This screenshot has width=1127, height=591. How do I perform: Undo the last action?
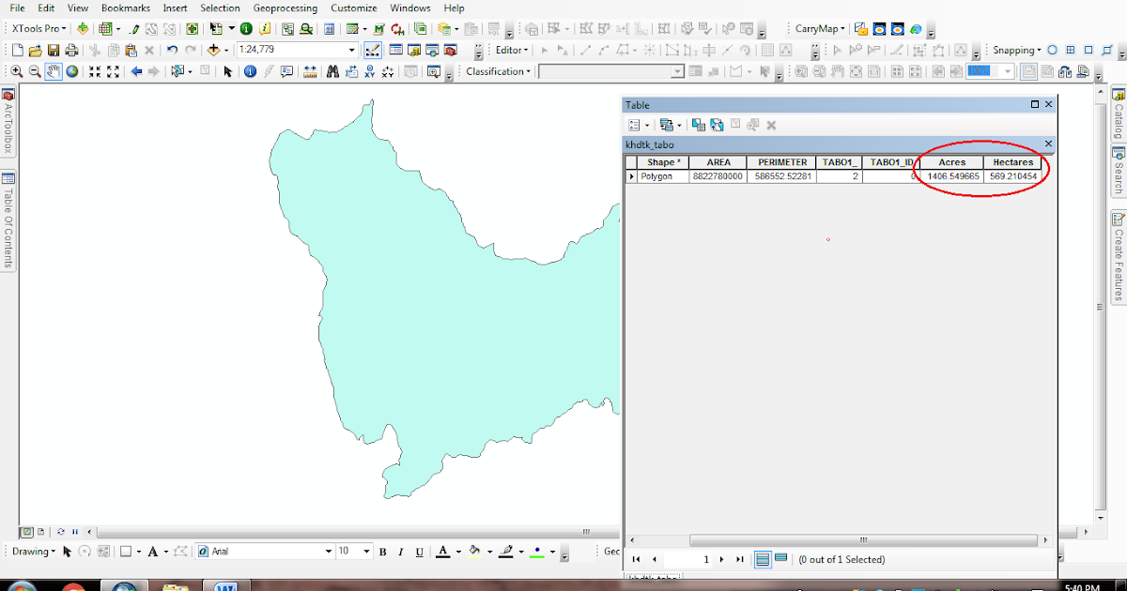point(172,50)
